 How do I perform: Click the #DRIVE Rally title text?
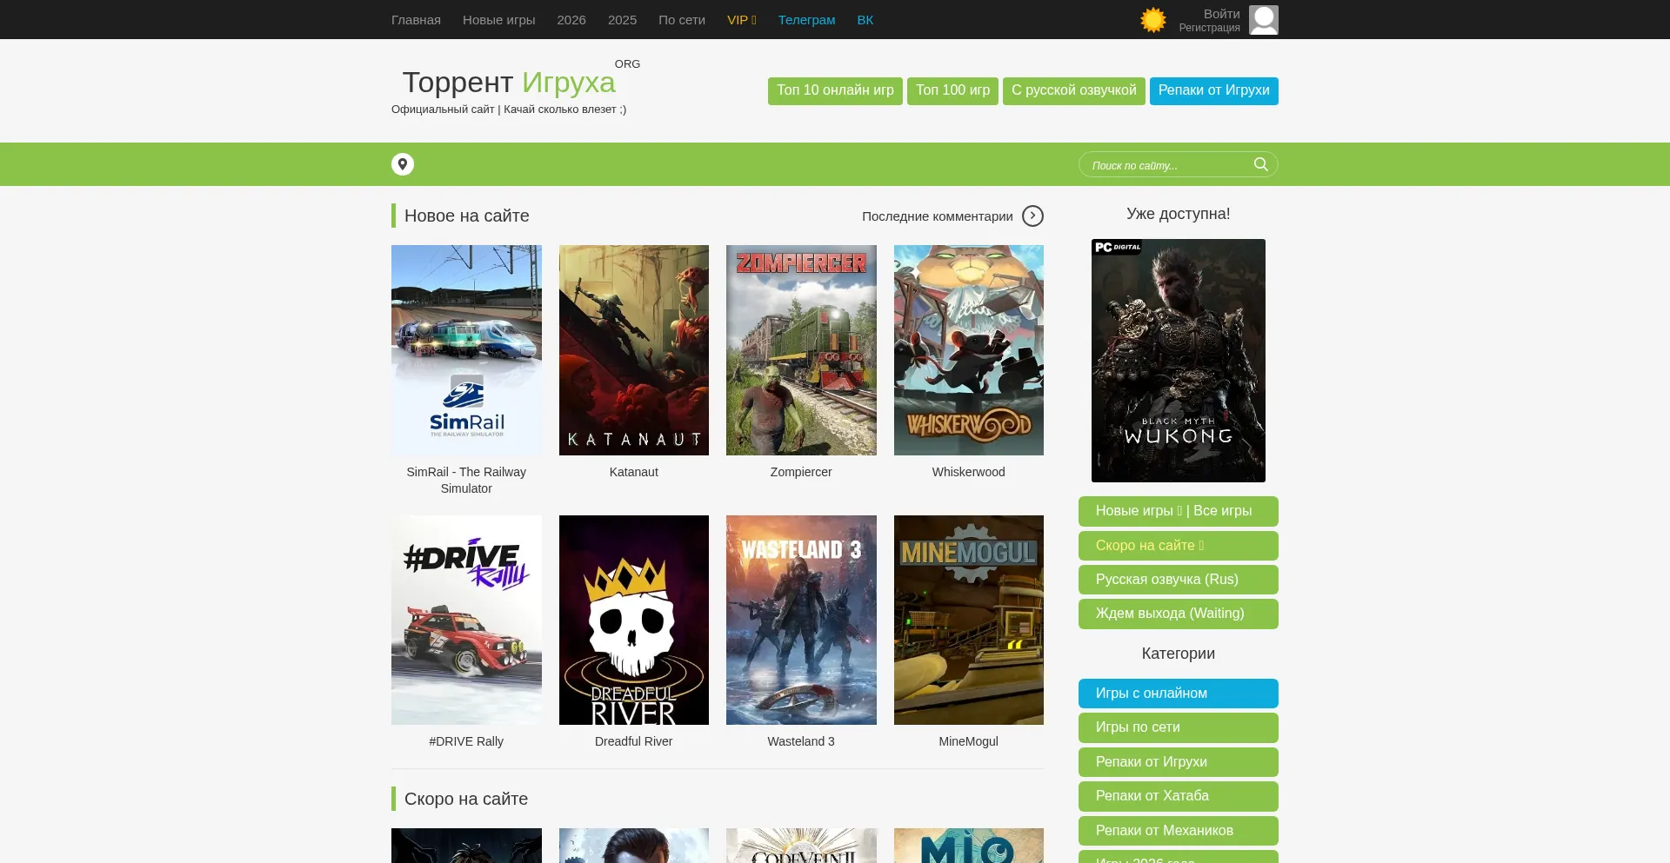click(x=466, y=741)
